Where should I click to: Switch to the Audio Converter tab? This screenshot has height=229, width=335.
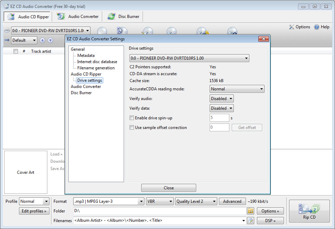(x=77, y=17)
